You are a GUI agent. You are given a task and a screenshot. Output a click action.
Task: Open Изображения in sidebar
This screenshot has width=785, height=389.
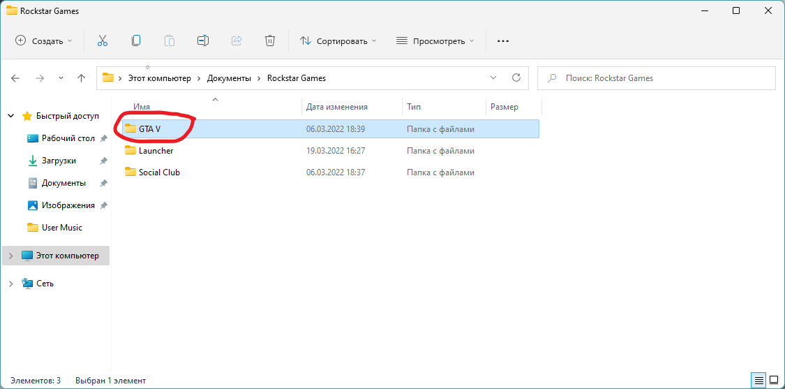click(x=68, y=205)
